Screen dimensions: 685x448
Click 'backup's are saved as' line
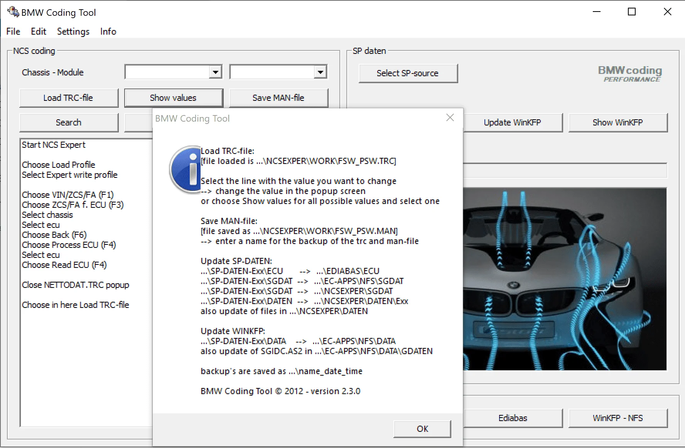(282, 371)
